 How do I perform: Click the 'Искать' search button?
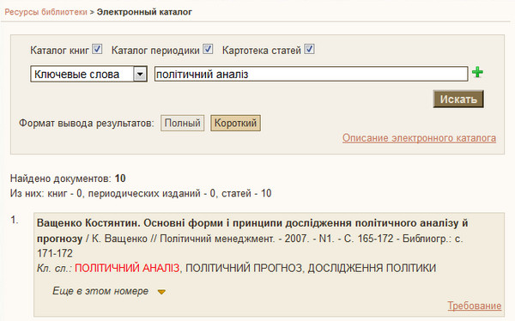coord(458,100)
